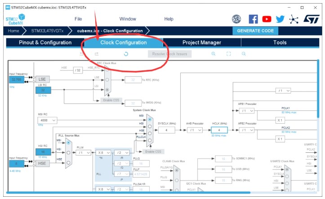Image resolution: width=325 pixels, height=199 pixels.
Task: Open the MSI RC 4000 dropdown
Action: pos(47,120)
